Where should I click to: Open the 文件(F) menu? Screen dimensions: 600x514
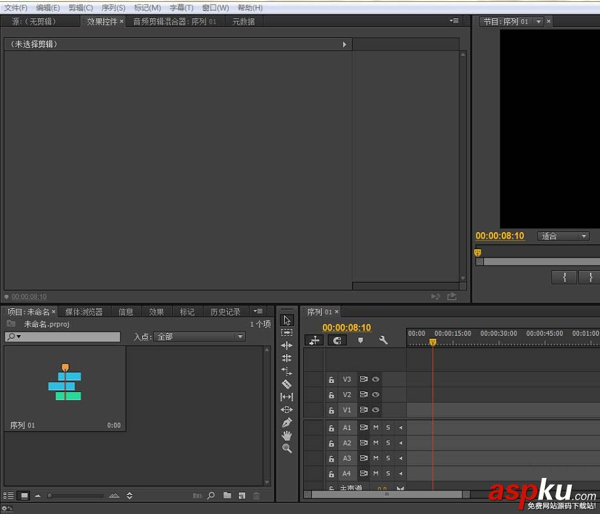tap(16, 8)
